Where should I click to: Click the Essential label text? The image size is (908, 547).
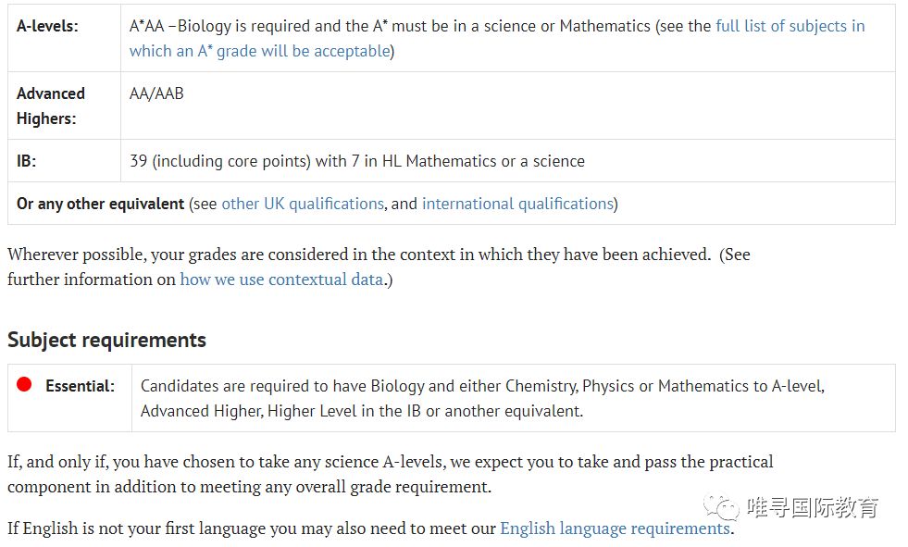coord(80,386)
